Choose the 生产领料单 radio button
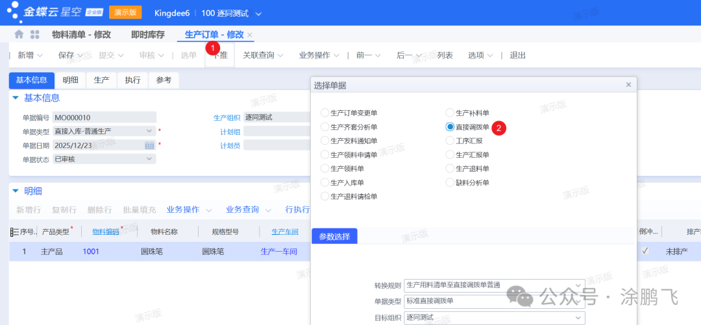701x325 pixels. click(325, 169)
